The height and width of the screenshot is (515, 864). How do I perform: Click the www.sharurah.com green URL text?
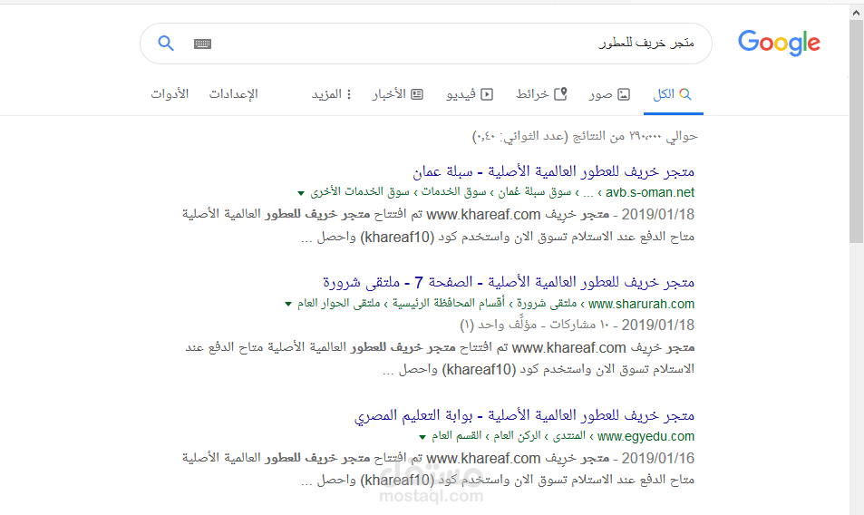tap(641, 304)
